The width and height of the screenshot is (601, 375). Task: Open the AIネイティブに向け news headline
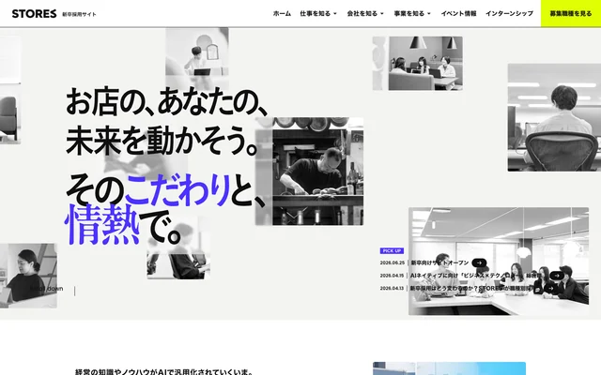tap(476, 276)
